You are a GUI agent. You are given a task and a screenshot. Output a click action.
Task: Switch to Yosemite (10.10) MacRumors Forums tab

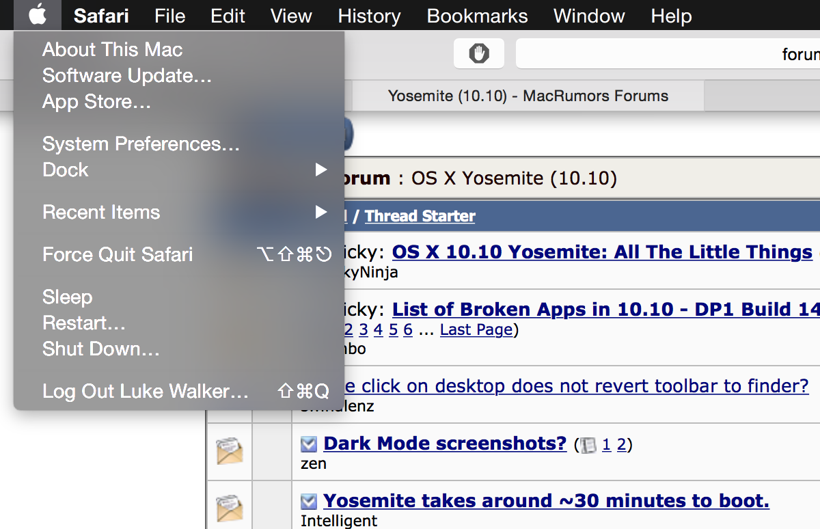[528, 96]
